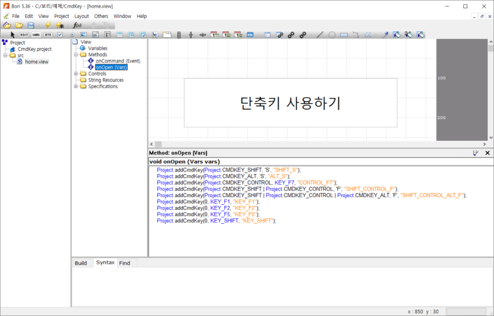
Task: Click the open file folder icon
Action: [x=19, y=25]
